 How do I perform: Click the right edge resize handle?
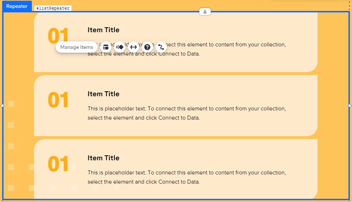(350, 105)
